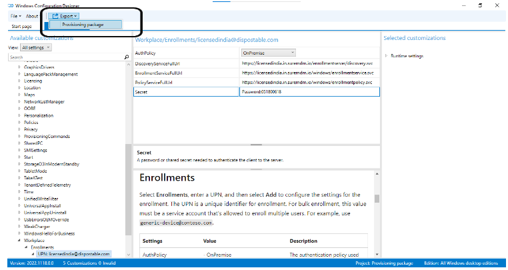Collapse the Workplace tree node
The image size is (508, 270).
tap(19, 241)
